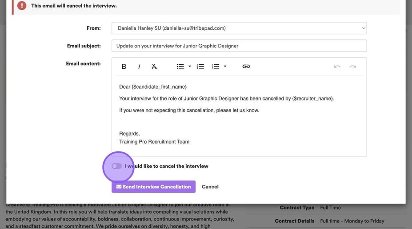This screenshot has width=412, height=229.
Task: Toggle bold formatting in email editor
Action: point(124,66)
